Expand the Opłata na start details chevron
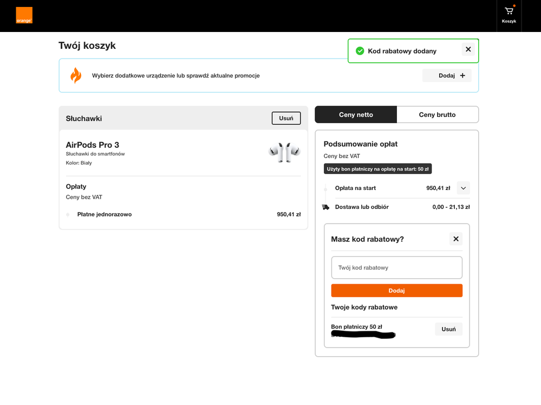Screen dimensions: 541x405 [464, 188]
